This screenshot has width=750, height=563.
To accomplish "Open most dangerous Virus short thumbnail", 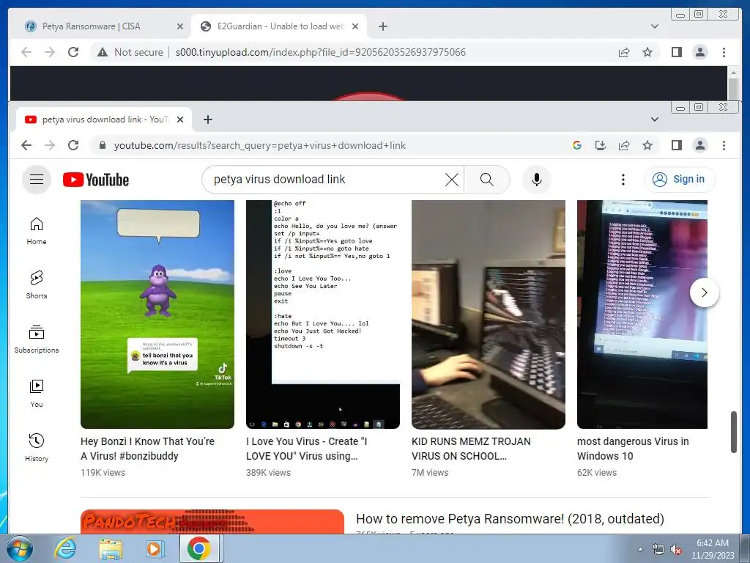I will pyautogui.click(x=642, y=314).
